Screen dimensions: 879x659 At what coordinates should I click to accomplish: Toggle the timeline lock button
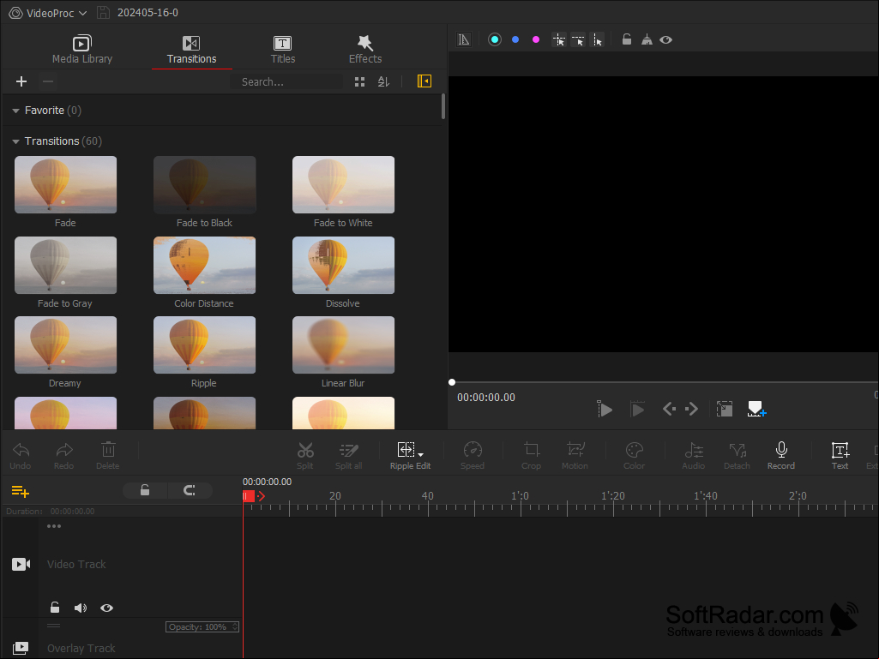click(145, 491)
